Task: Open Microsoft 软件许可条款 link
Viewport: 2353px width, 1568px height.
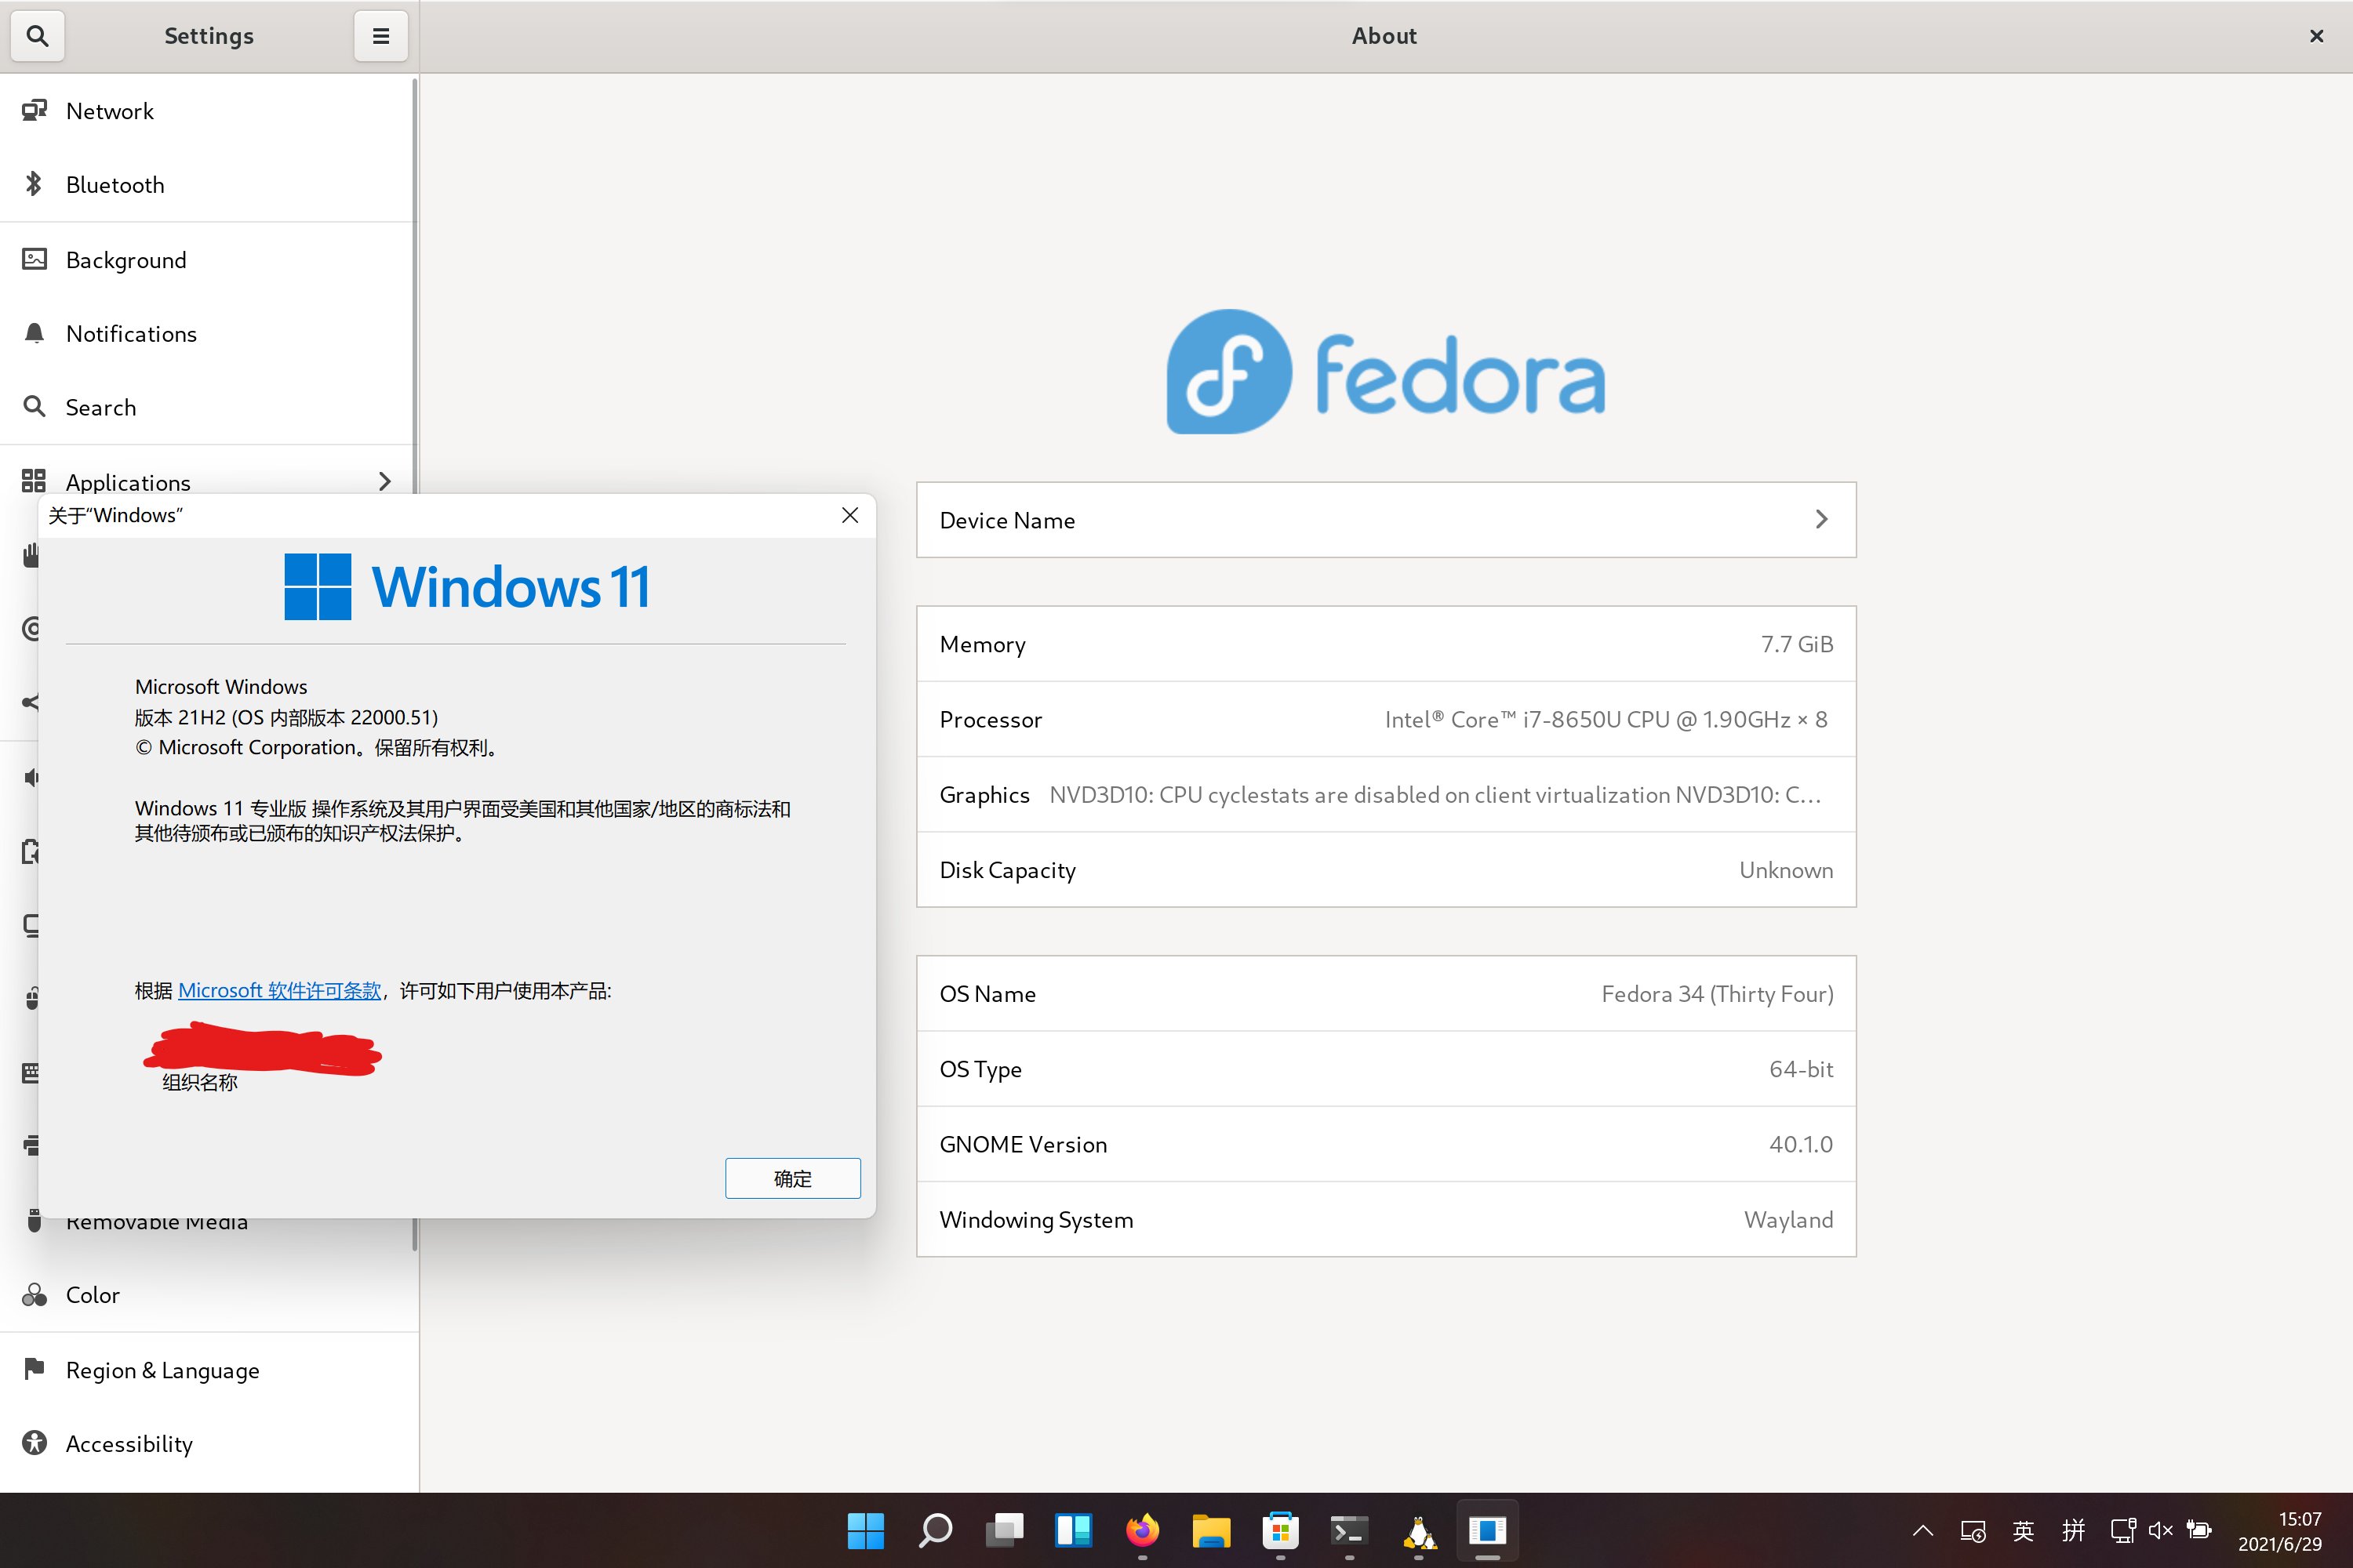Action: [279, 990]
